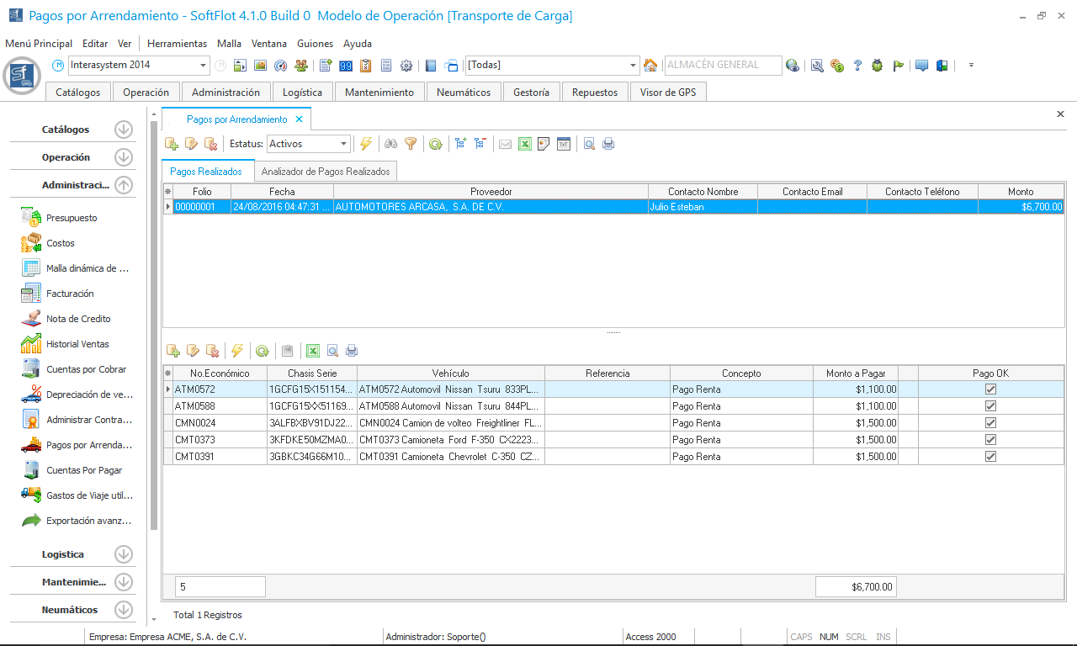Expand the Logística sidebar section
The height and width of the screenshot is (646, 1077).
[x=124, y=554]
